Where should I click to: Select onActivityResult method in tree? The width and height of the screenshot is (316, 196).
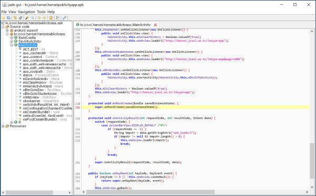[47, 104]
